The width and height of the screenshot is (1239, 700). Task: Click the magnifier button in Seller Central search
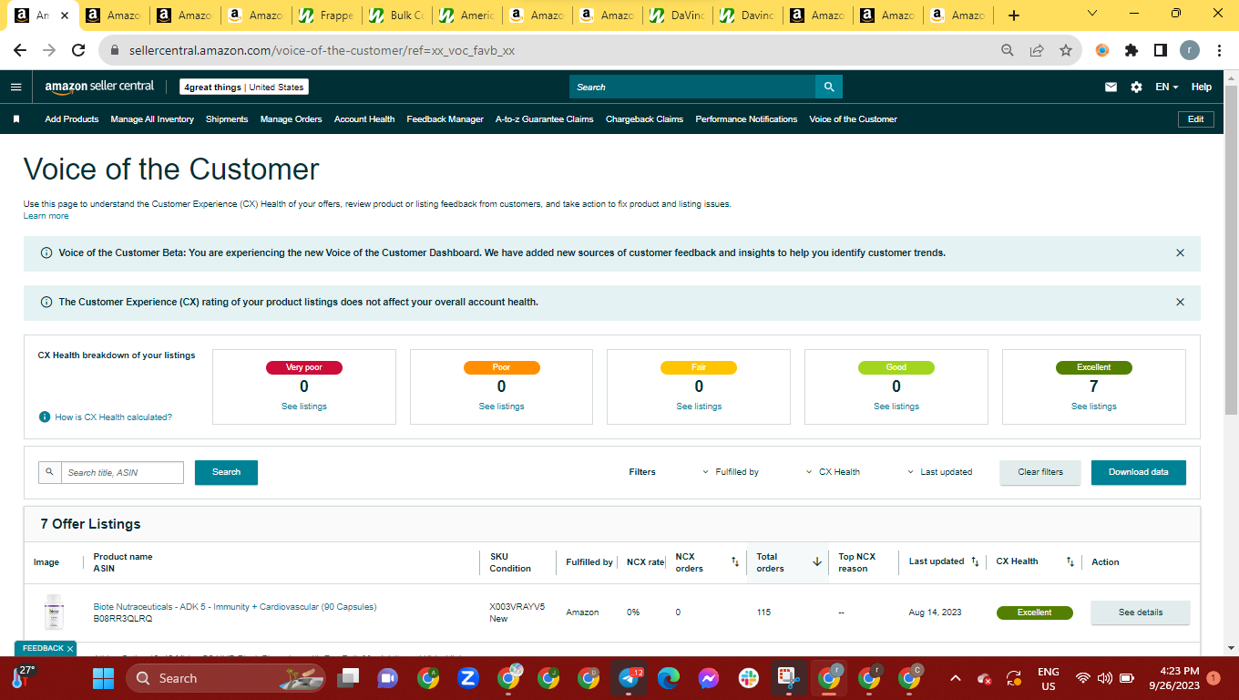[x=829, y=87]
